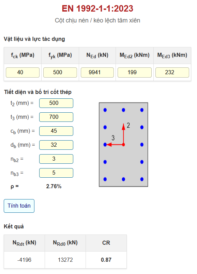197x274 pixels.
Task: Select the cb cover field 45
Action: tap(56, 131)
